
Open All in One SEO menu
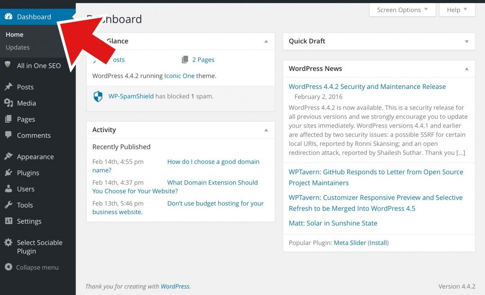click(x=39, y=66)
